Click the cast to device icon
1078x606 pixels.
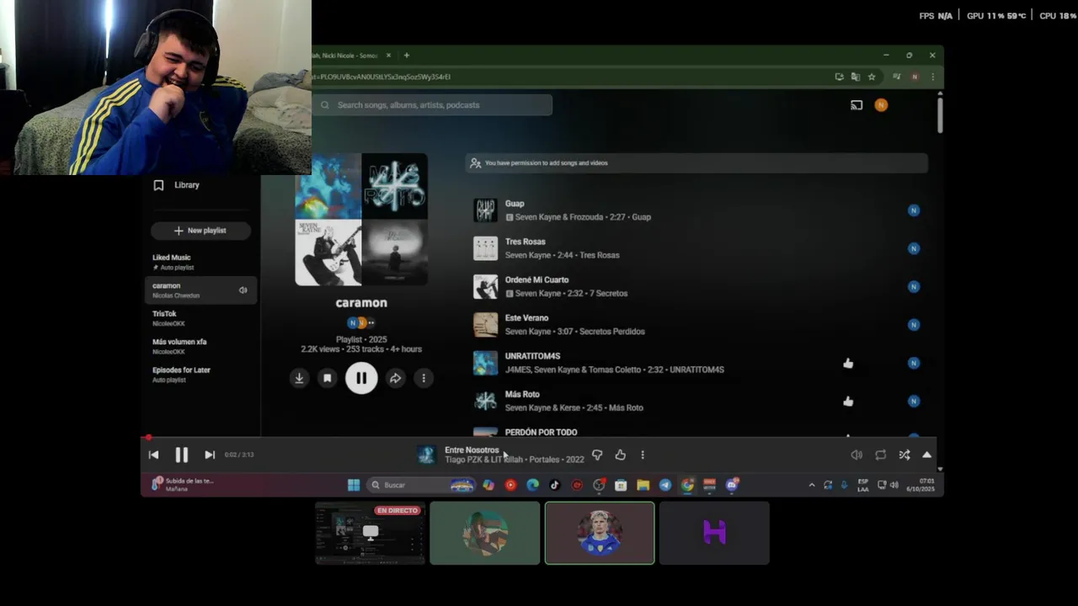(857, 105)
